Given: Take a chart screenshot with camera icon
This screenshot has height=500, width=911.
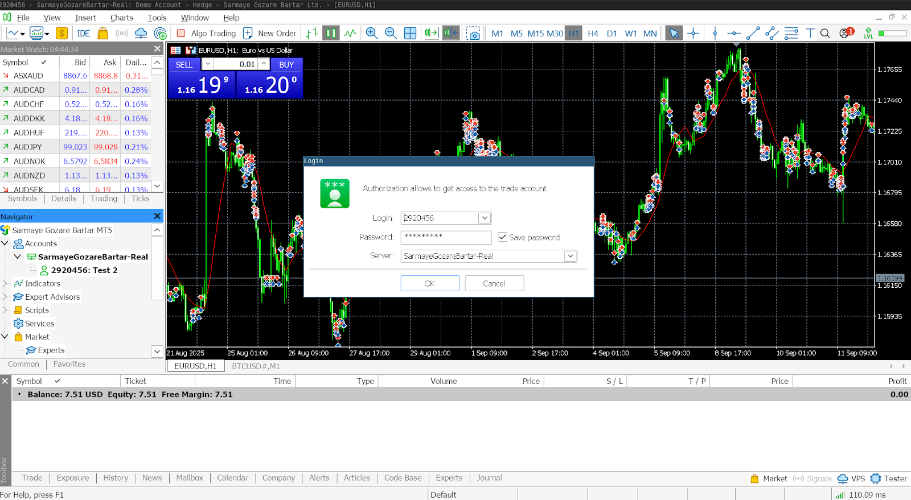Looking at the screenshot, I should click(x=473, y=33).
